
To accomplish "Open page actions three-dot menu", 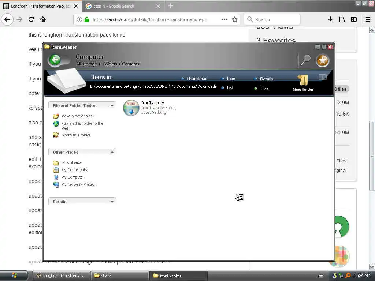I will coord(224,19).
